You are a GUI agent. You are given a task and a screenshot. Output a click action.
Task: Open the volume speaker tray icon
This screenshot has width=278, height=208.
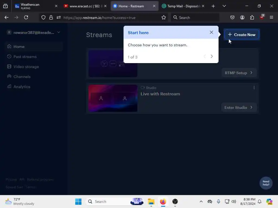coord(234,201)
